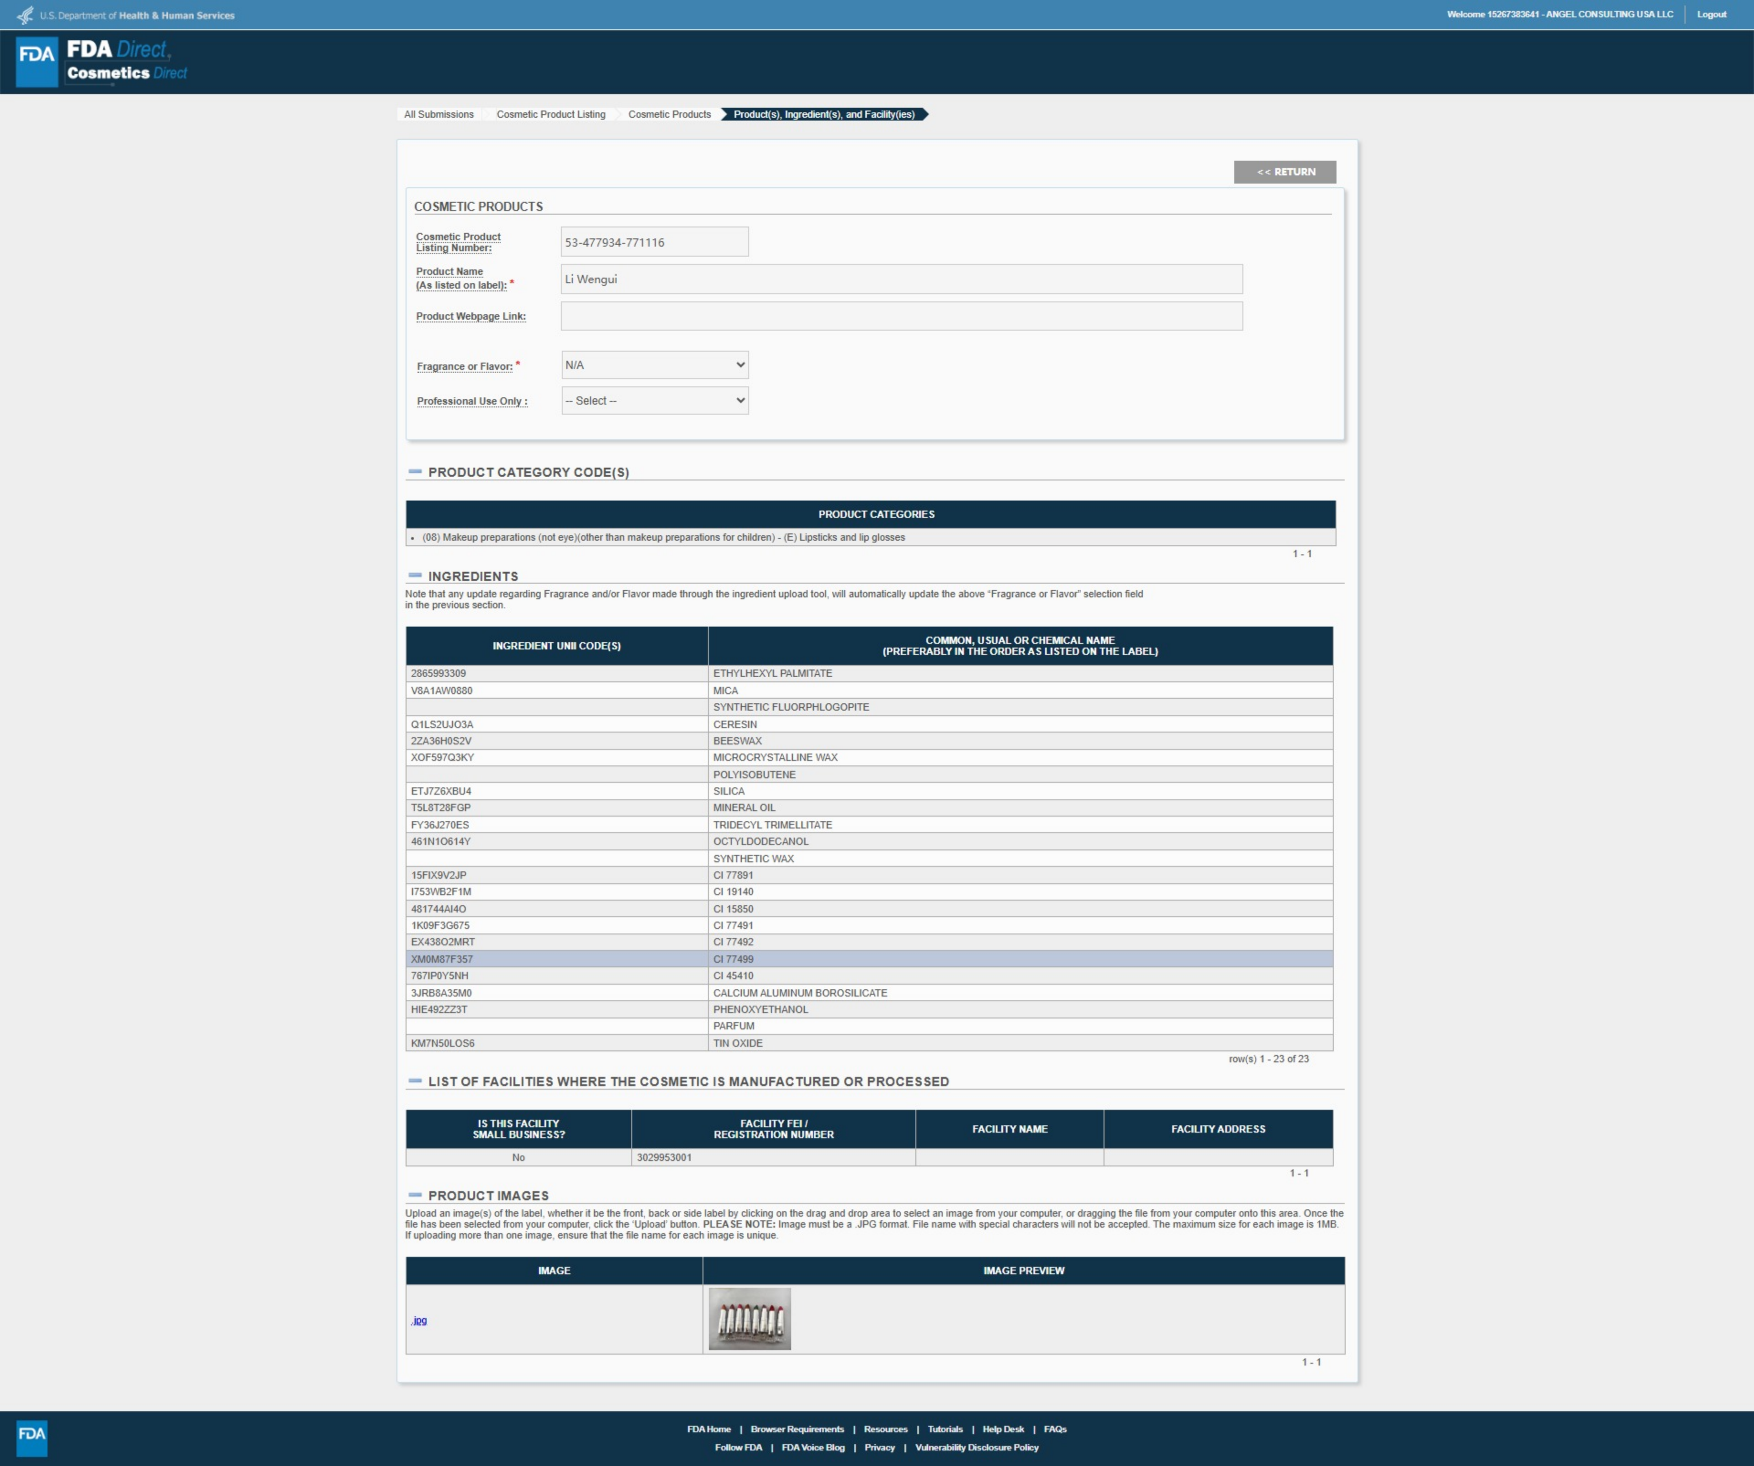Click the Product Webpage Link field
The height and width of the screenshot is (1466, 1754).
[x=901, y=316]
